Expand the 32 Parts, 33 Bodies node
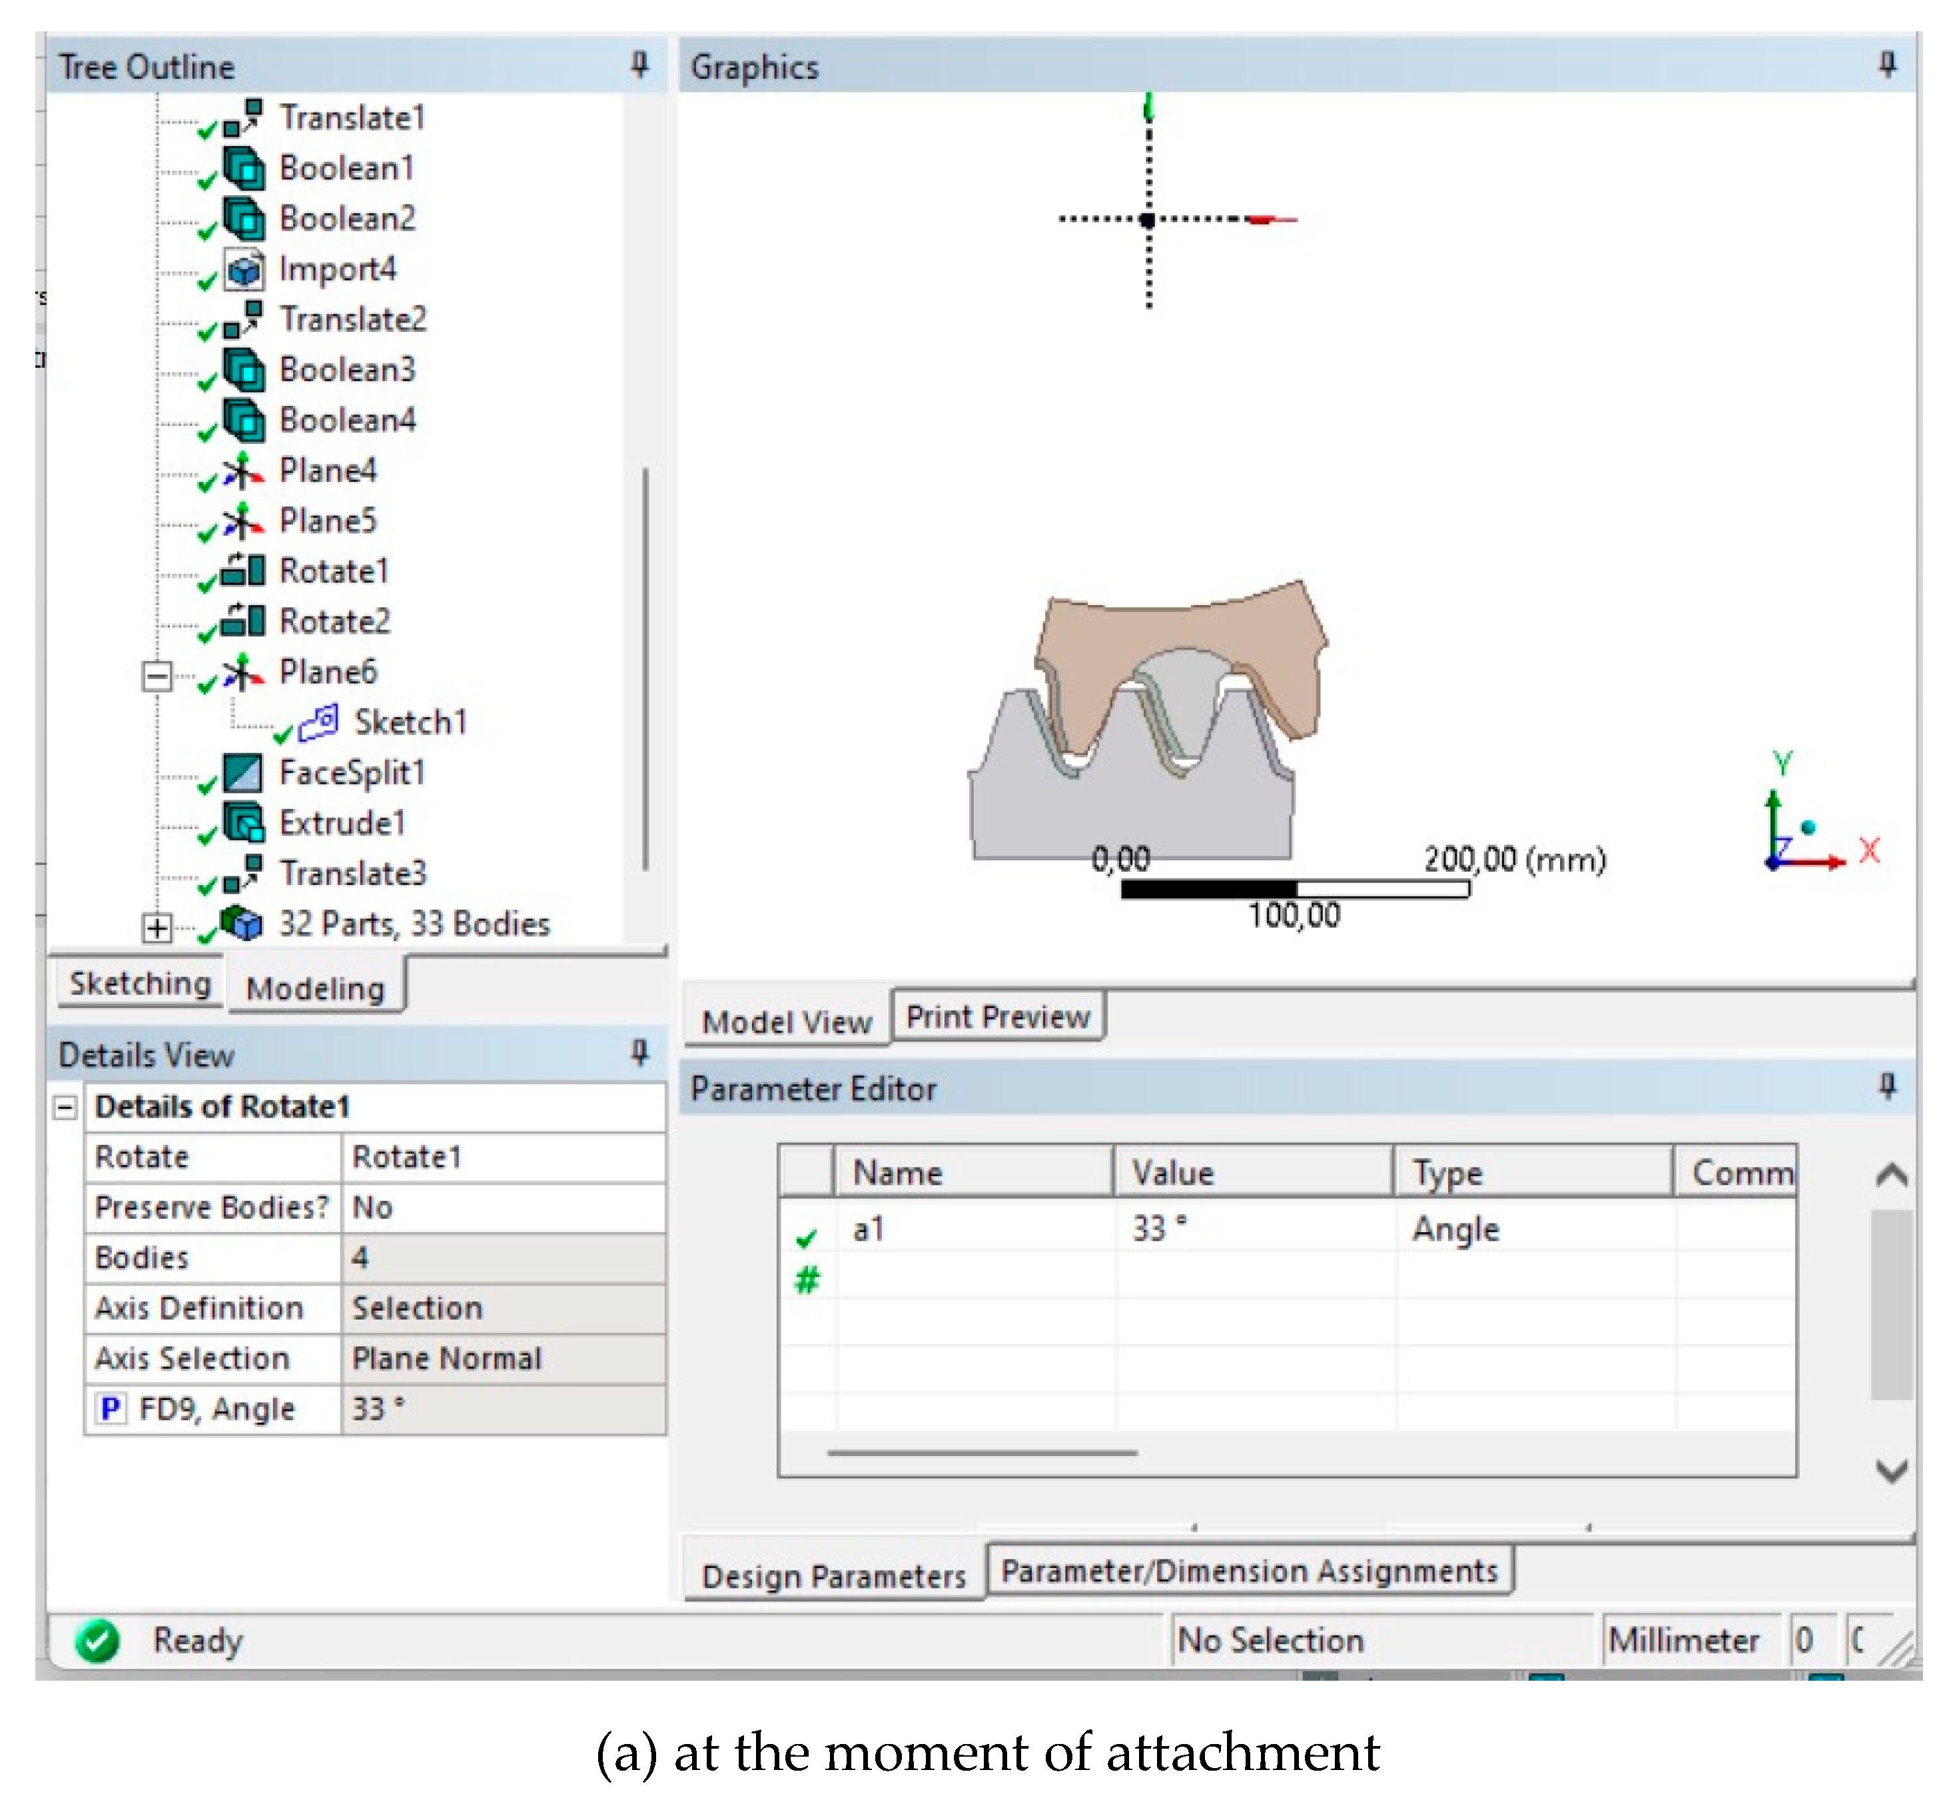 (x=156, y=927)
